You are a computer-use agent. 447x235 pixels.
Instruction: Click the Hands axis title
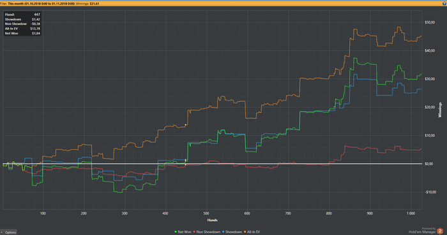click(213, 220)
